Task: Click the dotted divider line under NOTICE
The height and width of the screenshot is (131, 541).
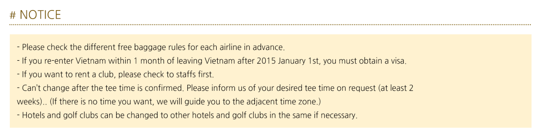Action: (x=270, y=25)
